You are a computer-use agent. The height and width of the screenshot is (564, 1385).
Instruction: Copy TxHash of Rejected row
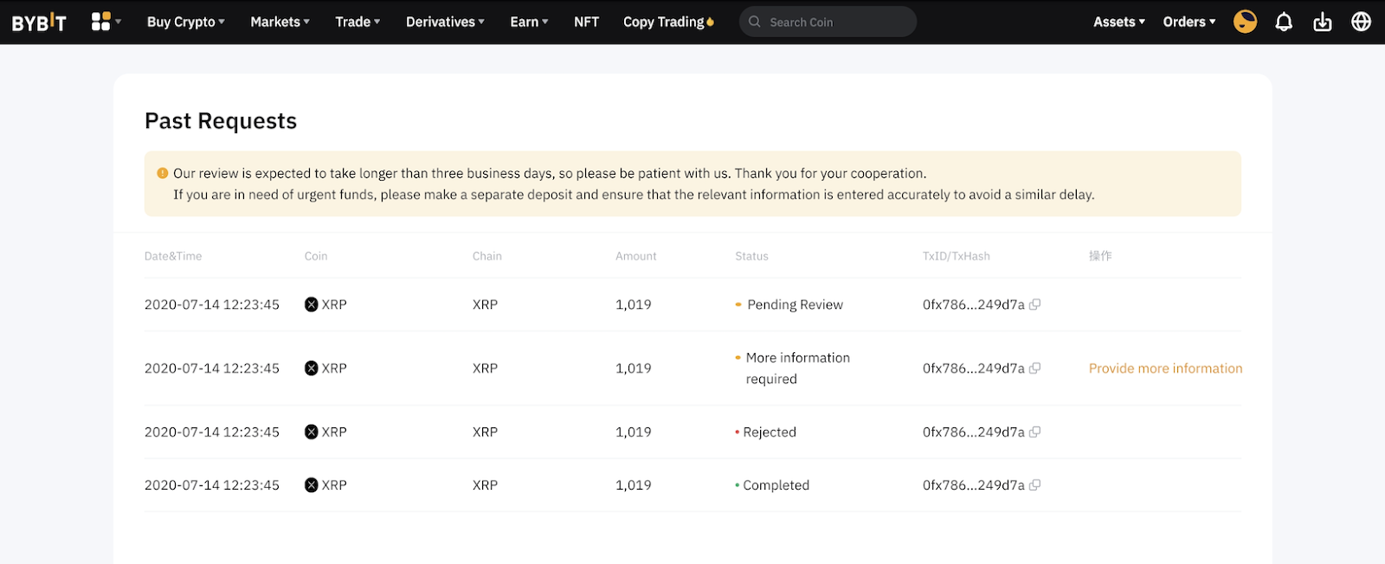(x=1034, y=432)
